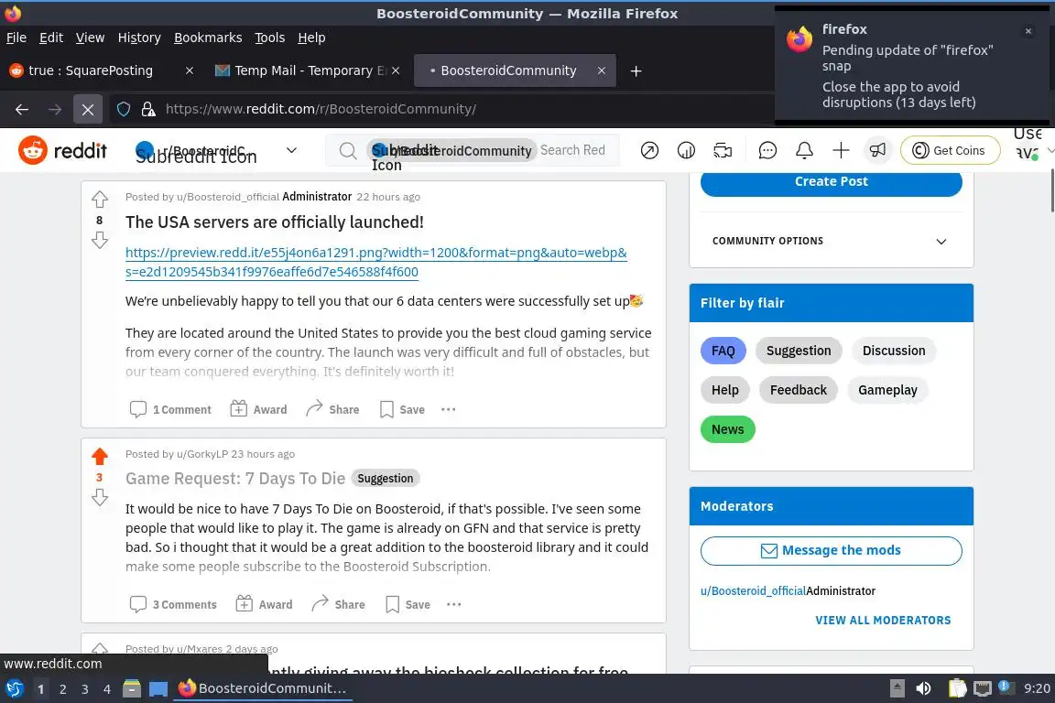Open the chat bubble icon in header
The image size is (1055, 703).
pos(767,151)
